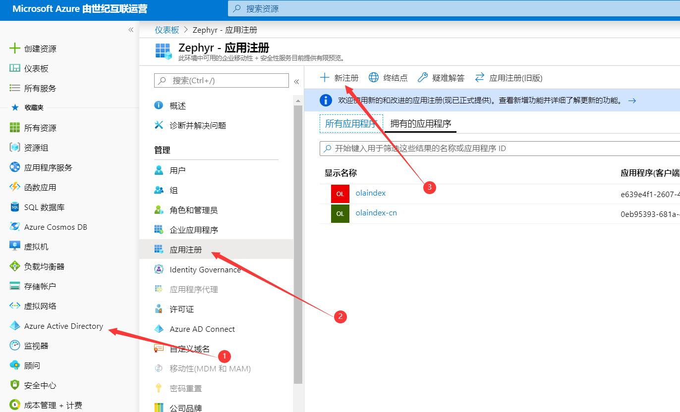Click the Enterprise applications (企业应用程序) icon
This screenshot has height=412, width=680.
[x=159, y=230]
